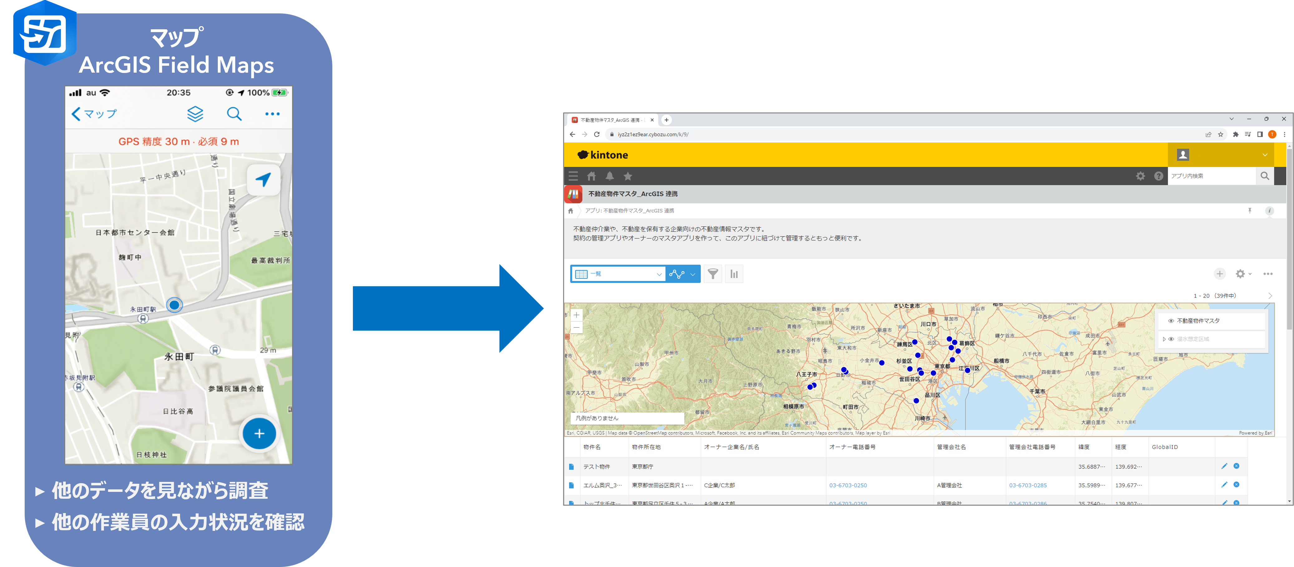Open kintone notifications bell
1294x567 pixels.
(609, 176)
